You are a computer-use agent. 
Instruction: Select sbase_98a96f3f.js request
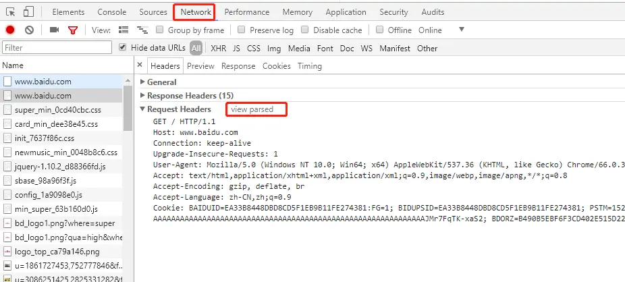[61, 181]
